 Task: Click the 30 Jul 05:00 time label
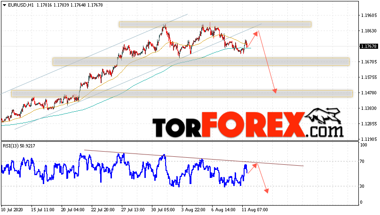pyautogui.click(x=163, y=210)
